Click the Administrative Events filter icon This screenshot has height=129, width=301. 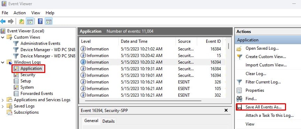(x=16, y=43)
